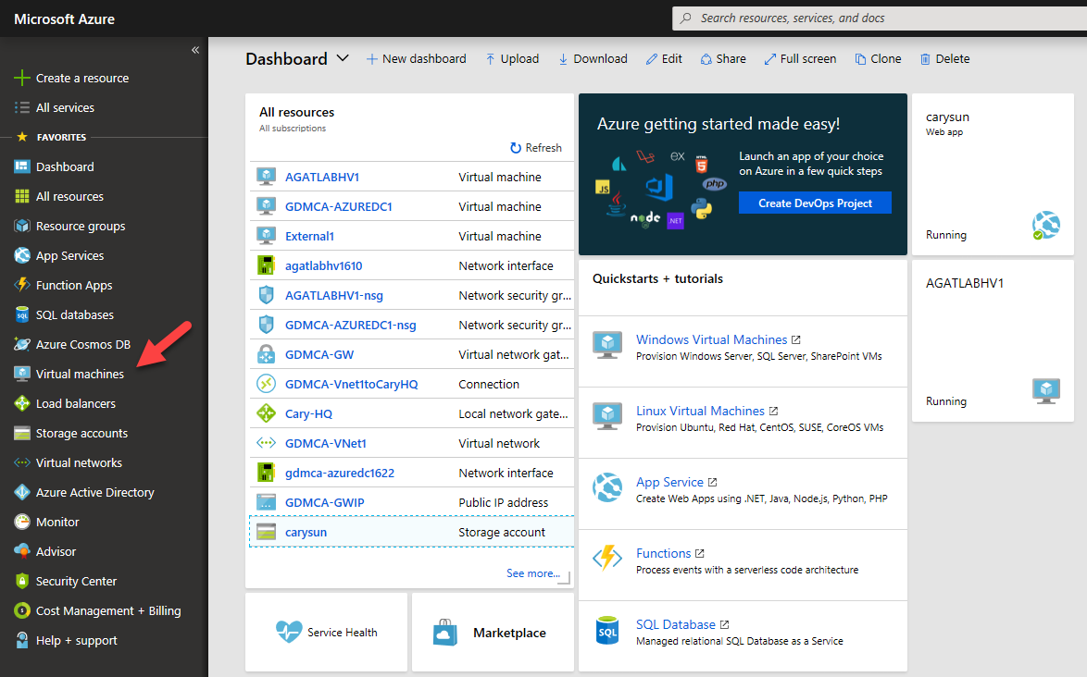Open the AGATLABHV1 resource link

click(322, 177)
